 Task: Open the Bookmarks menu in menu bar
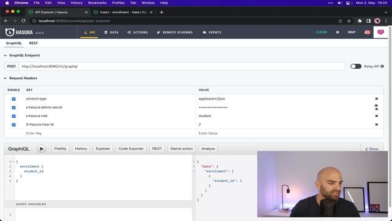click(97, 2)
